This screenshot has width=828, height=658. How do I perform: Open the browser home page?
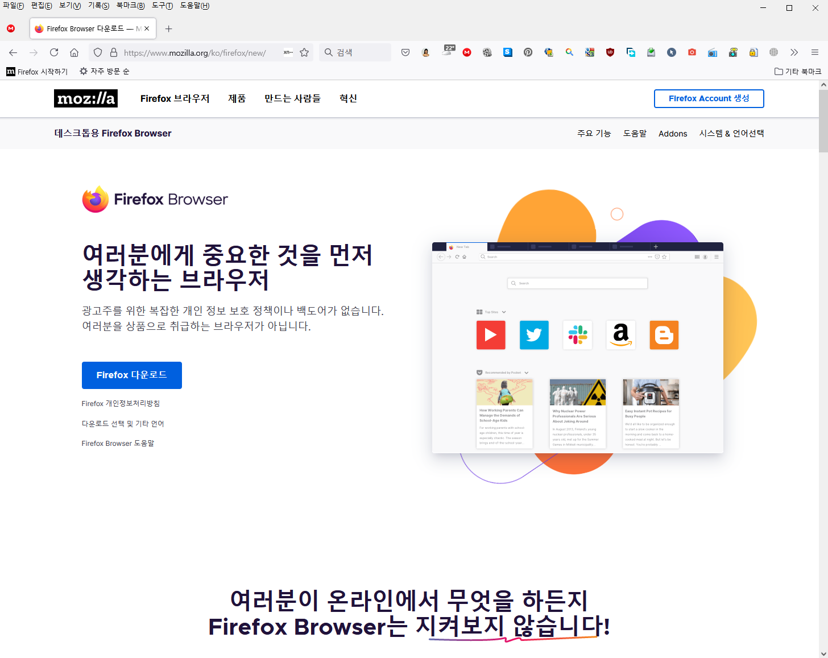[x=74, y=52]
